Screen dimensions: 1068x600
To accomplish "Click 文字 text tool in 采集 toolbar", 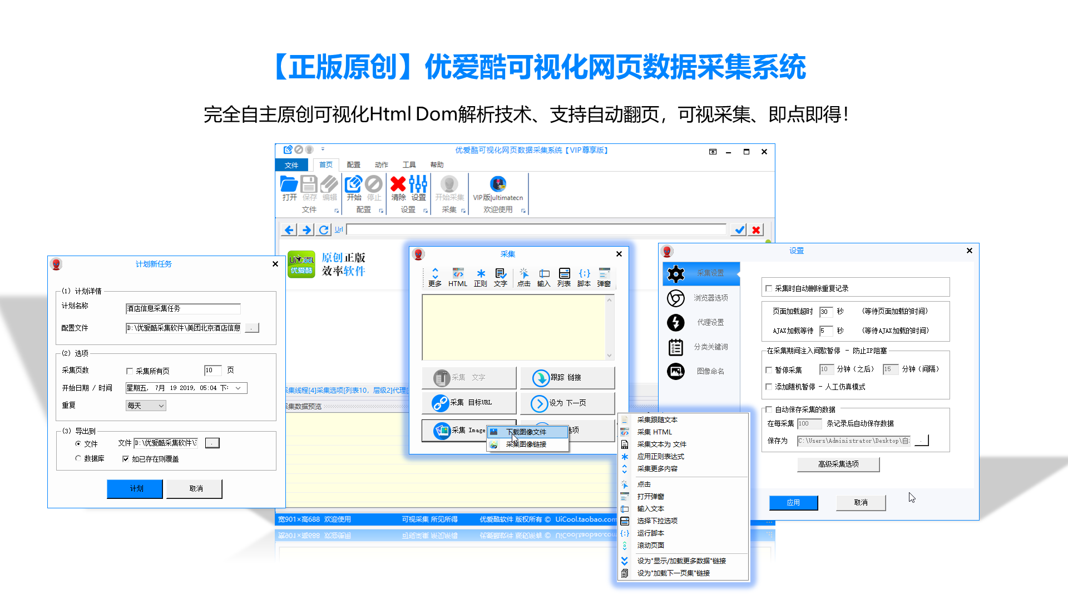I will 501,277.
